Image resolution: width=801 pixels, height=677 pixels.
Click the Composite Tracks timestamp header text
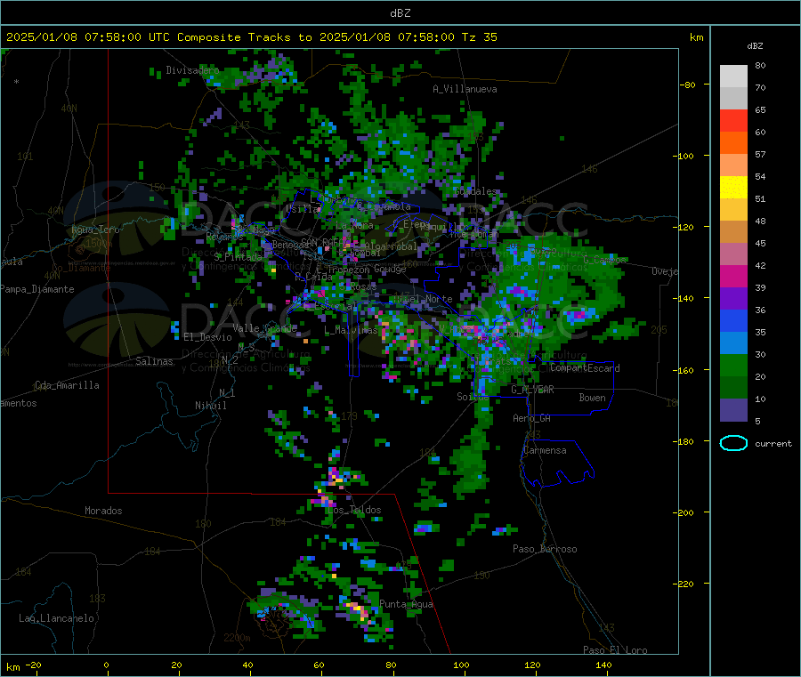pyautogui.click(x=251, y=37)
